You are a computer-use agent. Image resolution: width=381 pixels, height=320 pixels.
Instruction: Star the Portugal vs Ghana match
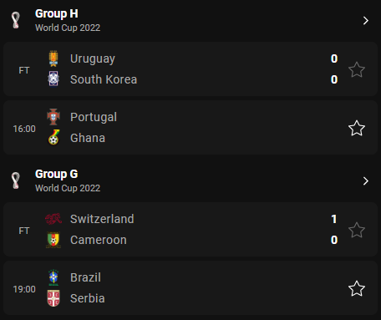point(357,128)
